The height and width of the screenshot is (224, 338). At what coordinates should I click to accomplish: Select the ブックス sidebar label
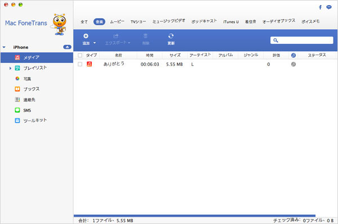(x=32, y=89)
